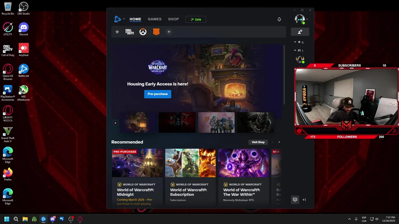The image size is (399, 224).
Task: Open taskbar Search
Action: [x=16, y=219]
